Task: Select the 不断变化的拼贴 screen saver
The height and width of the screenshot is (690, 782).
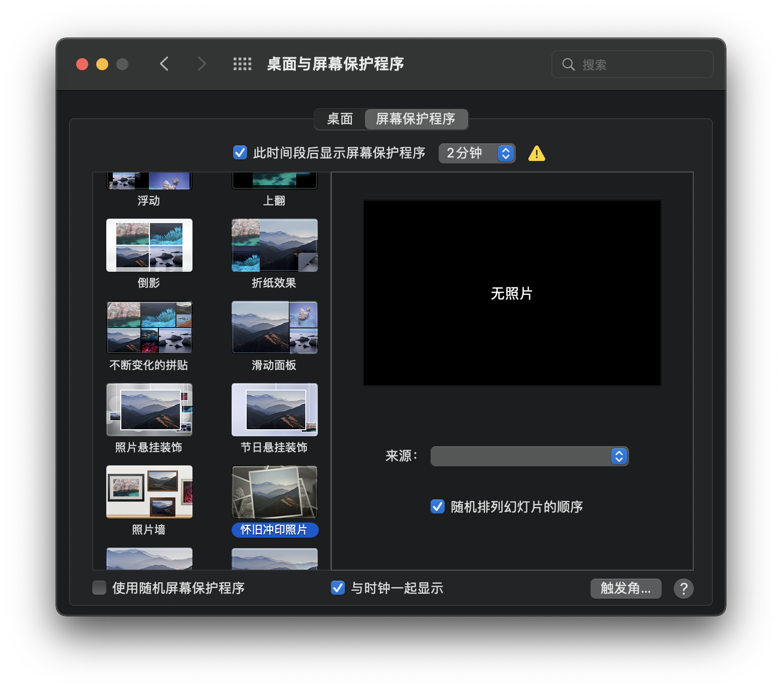Action: [149, 327]
